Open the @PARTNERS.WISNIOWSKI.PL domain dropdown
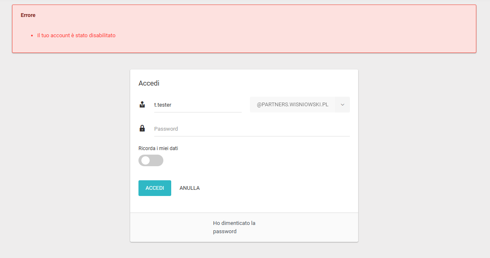The image size is (490, 258). [x=292, y=105]
